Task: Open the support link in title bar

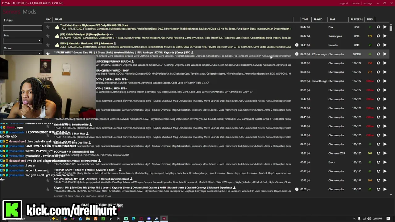Action: tap(343, 3)
